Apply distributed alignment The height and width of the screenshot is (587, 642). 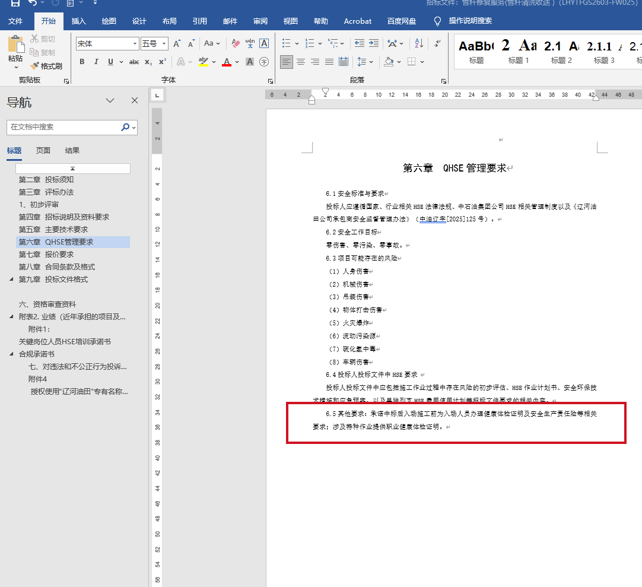(x=343, y=62)
